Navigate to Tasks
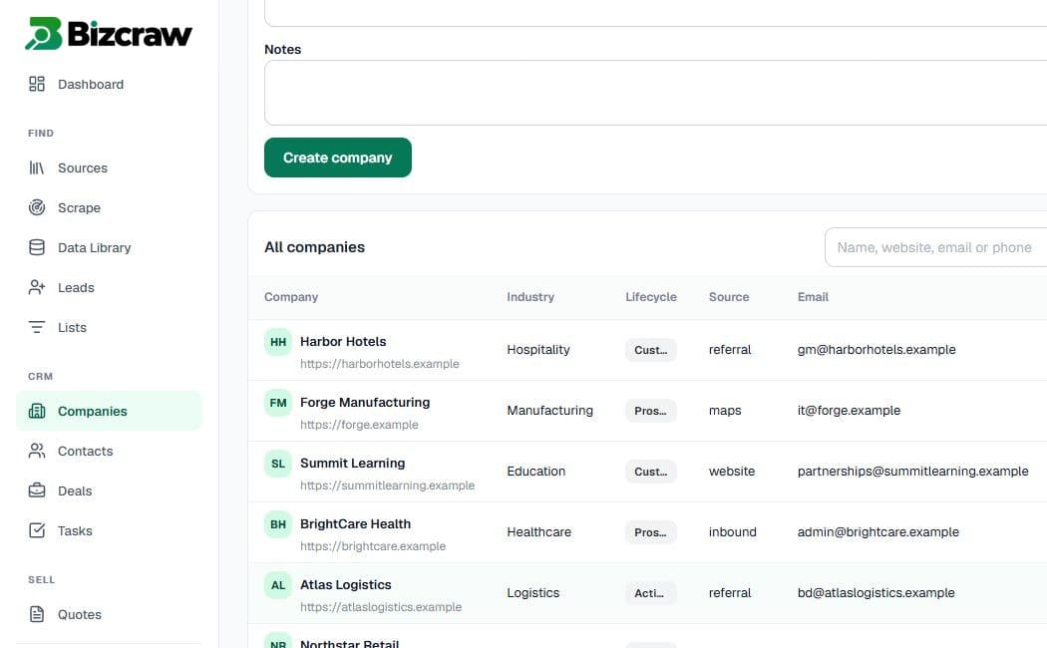The width and height of the screenshot is (1047, 648). (108, 530)
